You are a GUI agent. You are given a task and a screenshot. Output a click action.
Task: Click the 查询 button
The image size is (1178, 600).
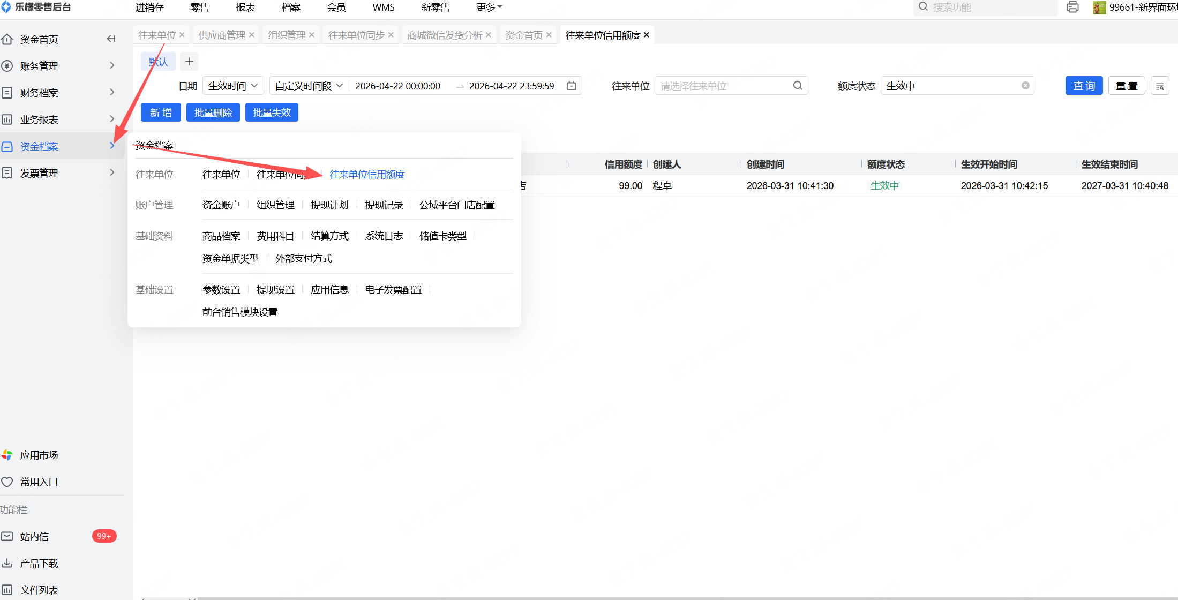coord(1084,86)
